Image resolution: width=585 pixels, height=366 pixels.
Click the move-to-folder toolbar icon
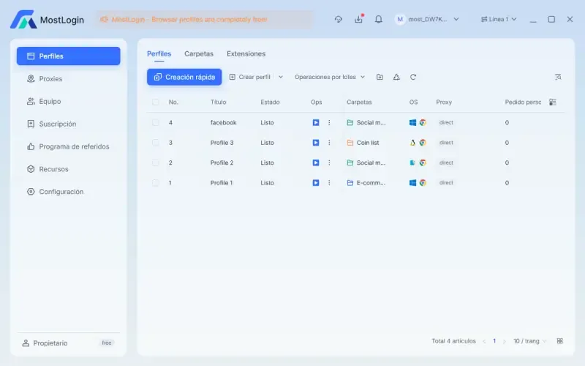click(x=380, y=77)
